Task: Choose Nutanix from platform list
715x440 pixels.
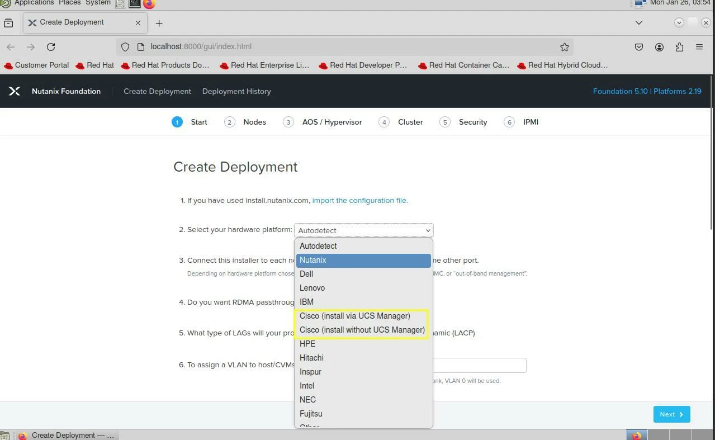Action: pos(363,260)
